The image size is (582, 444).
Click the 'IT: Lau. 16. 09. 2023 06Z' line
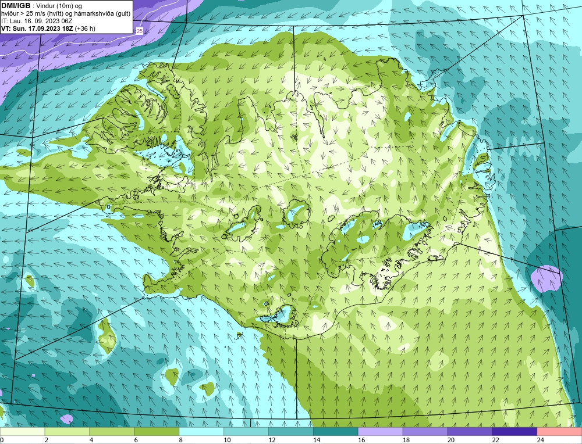click(x=37, y=21)
